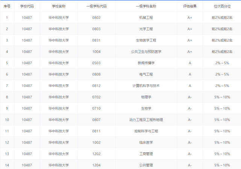The image size is (241, 169).
Task: Click subject code 0802
Action: pyautogui.click(x=96, y=18)
